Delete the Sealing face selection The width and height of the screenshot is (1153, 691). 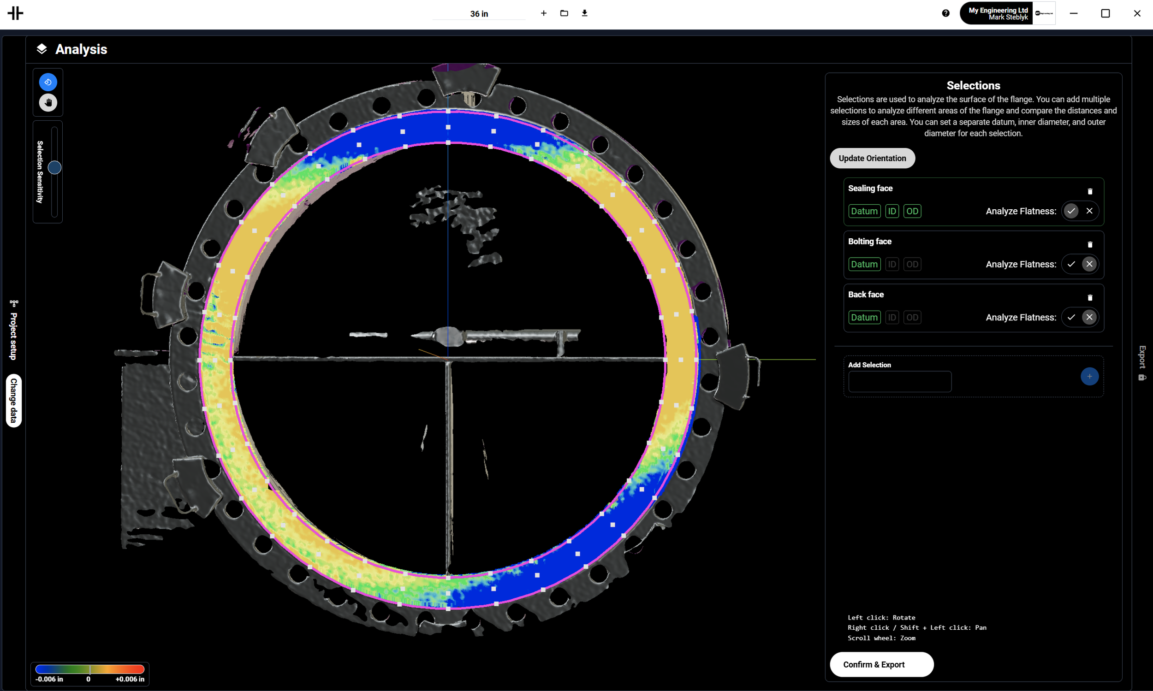click(1090, 191)
